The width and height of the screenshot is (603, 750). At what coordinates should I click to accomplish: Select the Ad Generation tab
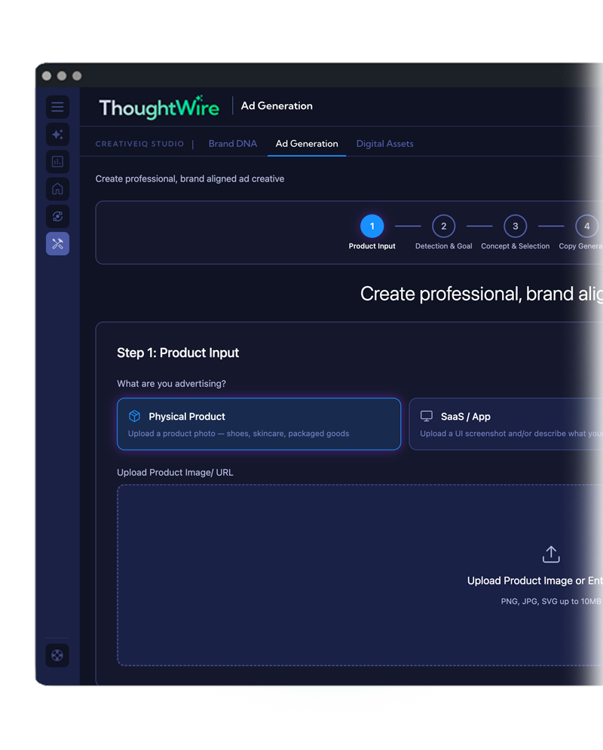pyautogui.click(x=307, y=144)
